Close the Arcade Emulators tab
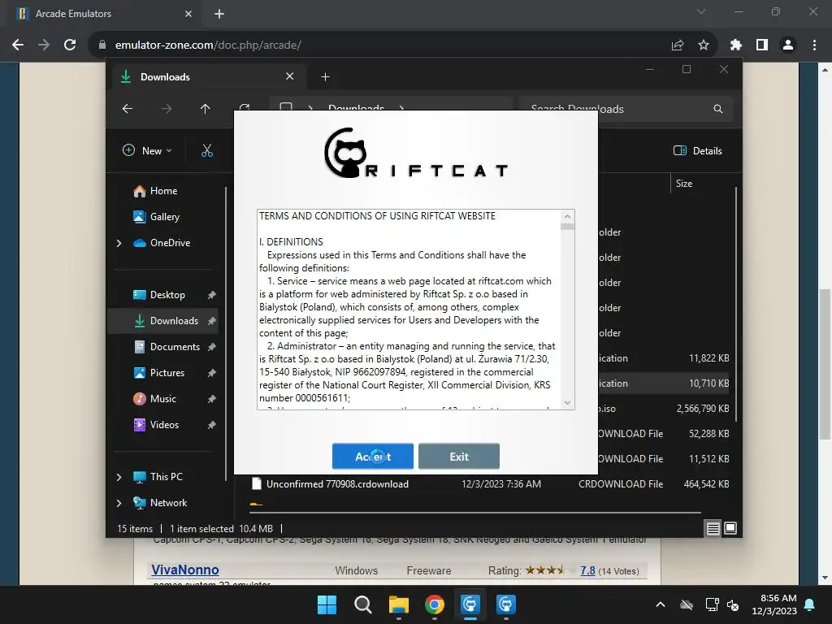 188,14
